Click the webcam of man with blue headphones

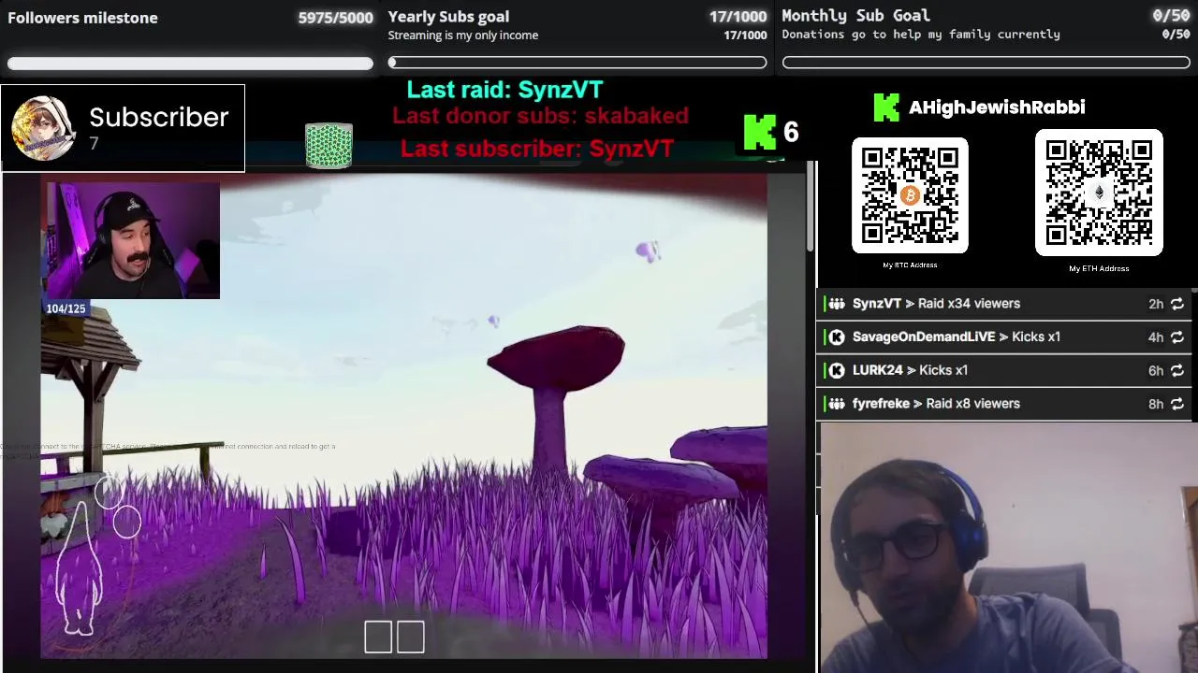(1007, 548)
